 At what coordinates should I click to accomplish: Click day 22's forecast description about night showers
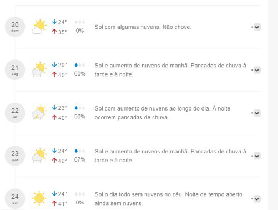click(163, 113)
